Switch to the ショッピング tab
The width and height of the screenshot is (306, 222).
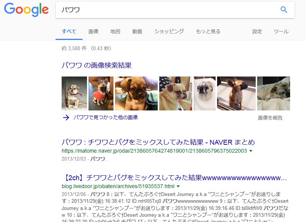click(x=169, y=31)
